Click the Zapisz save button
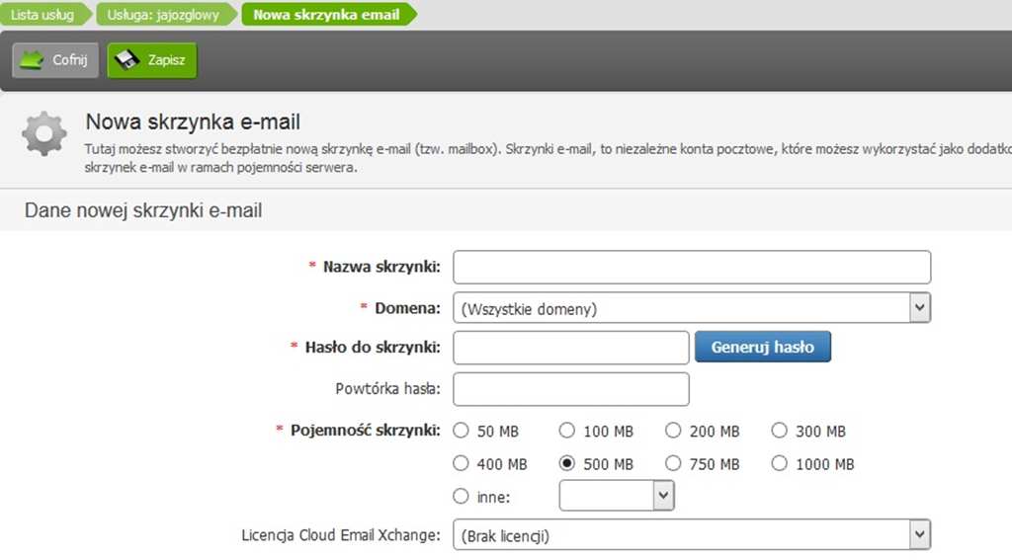1012x560 pixels. pos(153,60)
